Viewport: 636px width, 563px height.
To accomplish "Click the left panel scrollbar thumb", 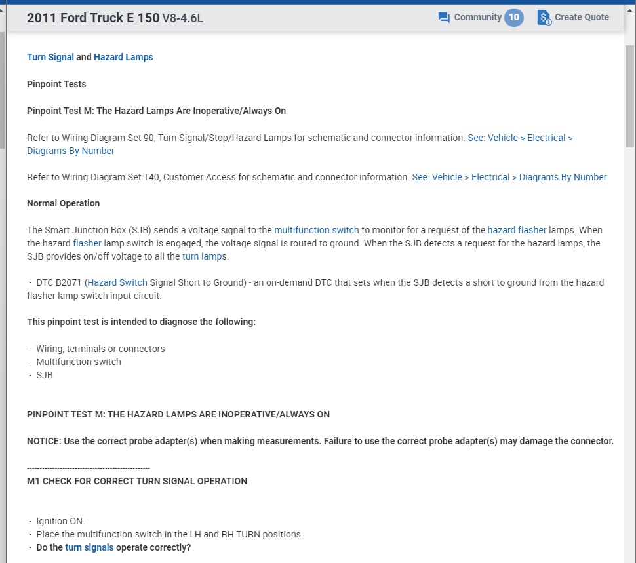I will pyautogui.click(x=3, y=90).
